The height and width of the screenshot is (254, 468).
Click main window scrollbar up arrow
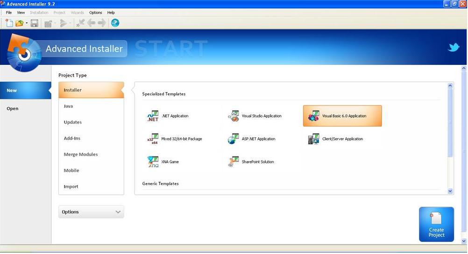point(464,68)
